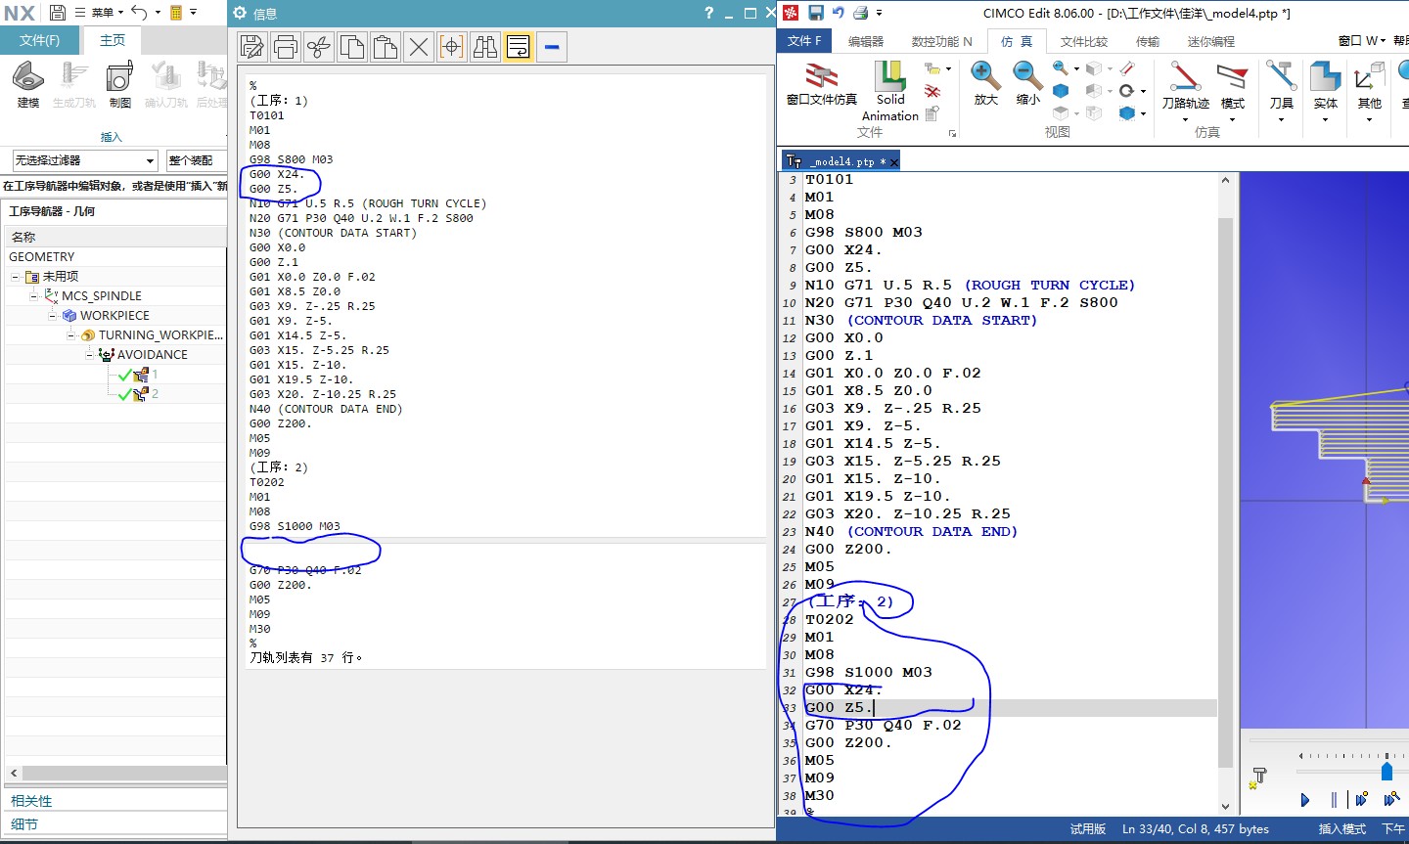The image size is (1409, 844).
Task: Click NX undo arrow icon
Action: click(139, 13)
